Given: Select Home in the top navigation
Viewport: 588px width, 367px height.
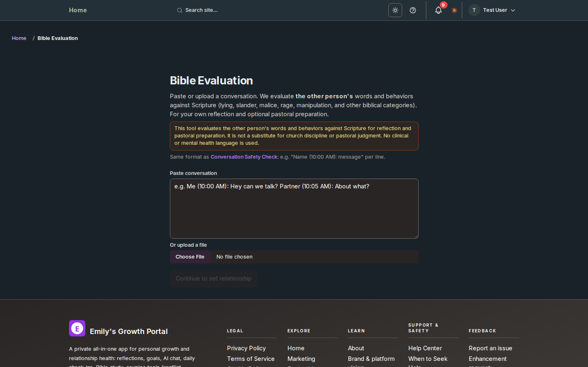Looking at the screenshot, I should [x=78, y=10].
